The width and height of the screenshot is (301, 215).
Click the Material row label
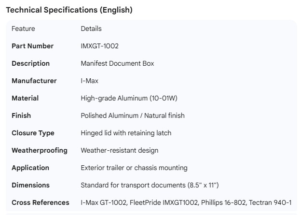pos(25,99)
